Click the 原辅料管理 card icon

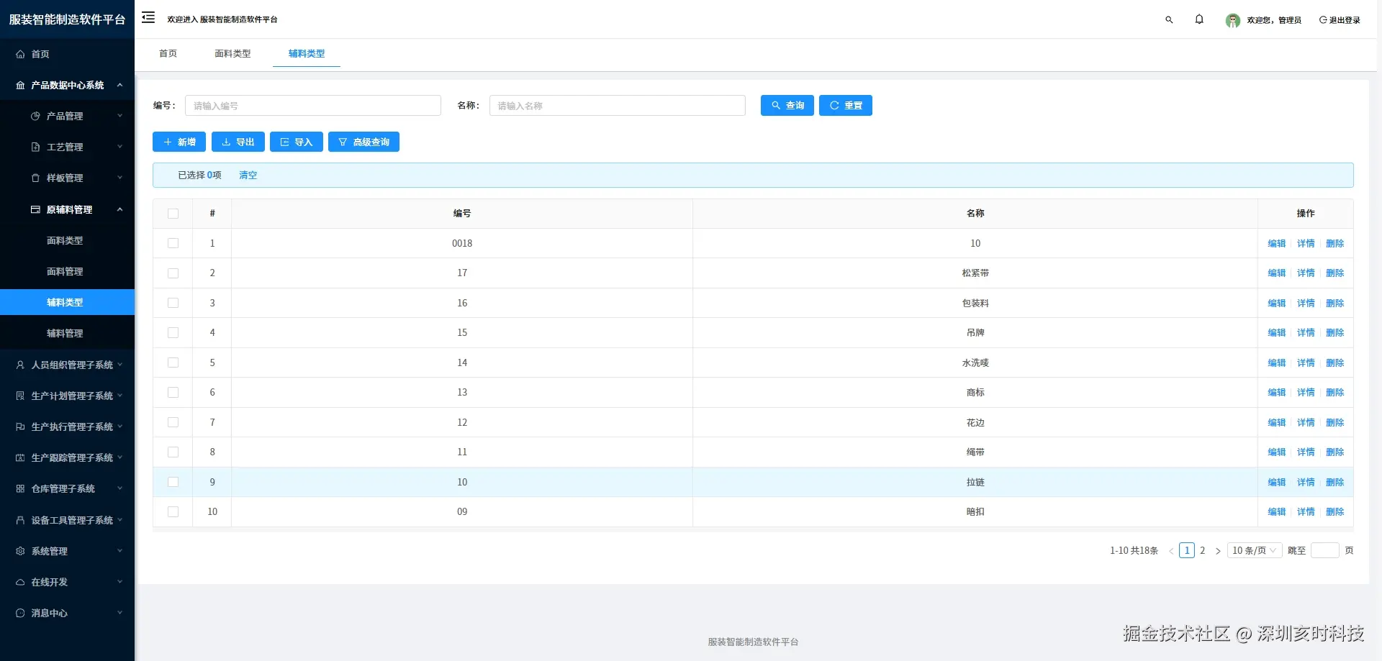pyautogui.click(x=35, y=209)
